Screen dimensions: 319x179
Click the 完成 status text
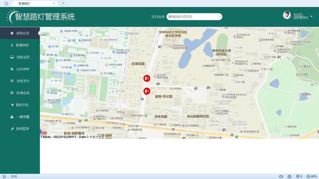click(14, 177)
